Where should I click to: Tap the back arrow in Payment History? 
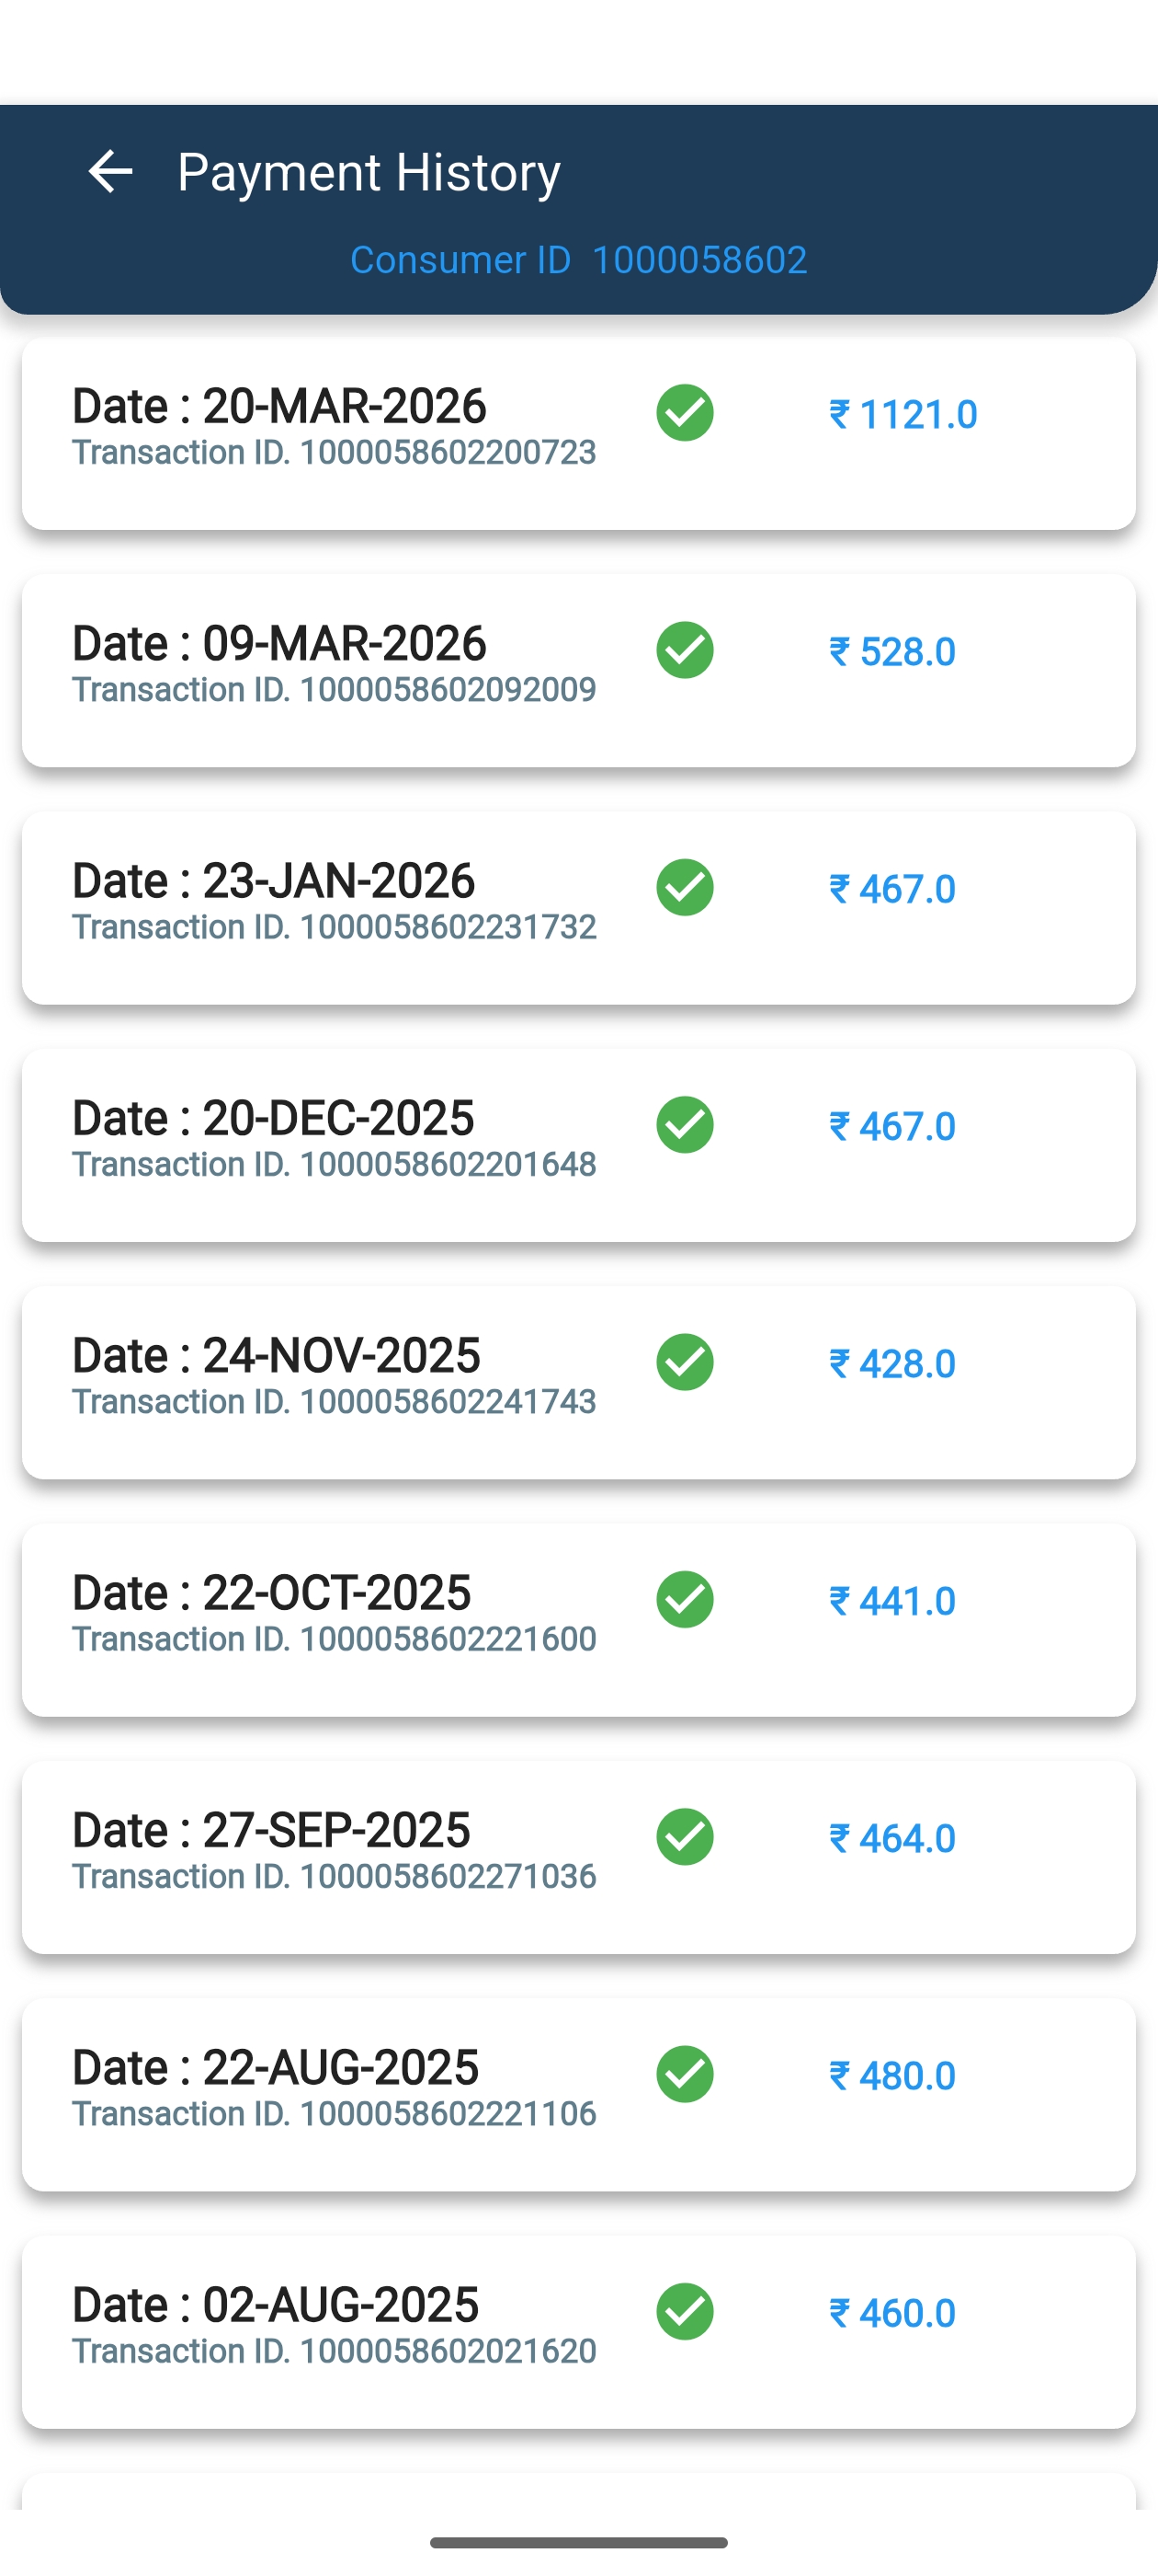(110, 172)
